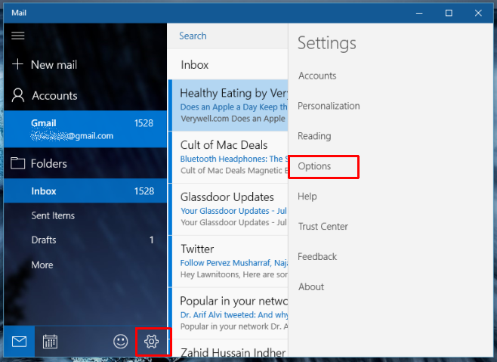
Task: Open Healthy Eating by Verywell email
Action: tap(228, 105)
